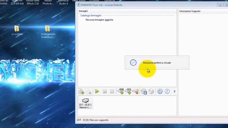Click the greyed Burn disc icon
This screenshot has height=128, width=228.
(151, 91)
